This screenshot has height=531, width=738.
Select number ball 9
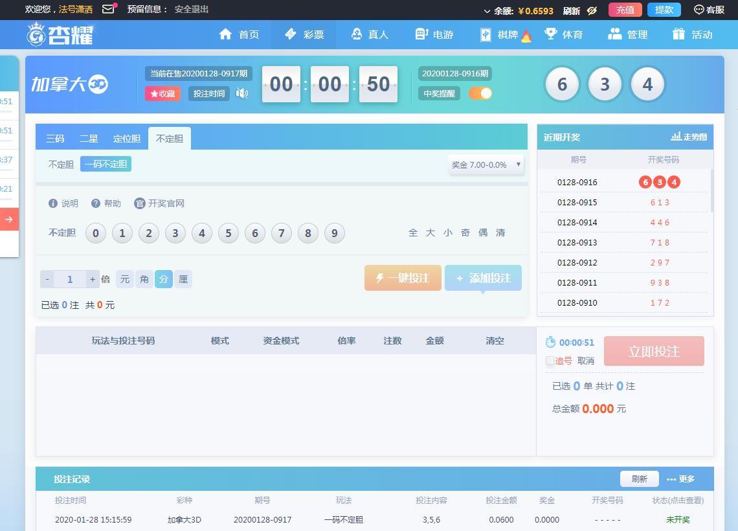coord(335,233)
